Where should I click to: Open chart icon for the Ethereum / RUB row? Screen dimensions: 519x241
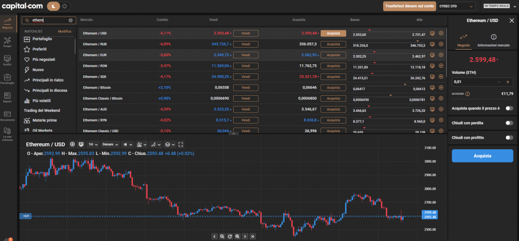(432, 44)
